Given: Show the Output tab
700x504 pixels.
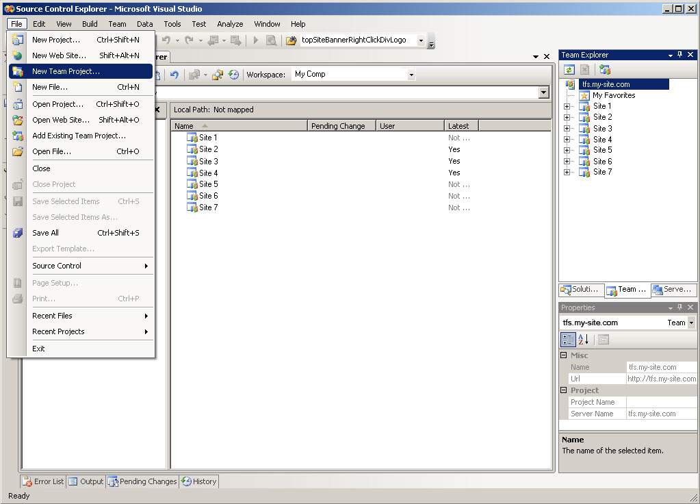Looking at the screenshot, I should coord(86,481).
